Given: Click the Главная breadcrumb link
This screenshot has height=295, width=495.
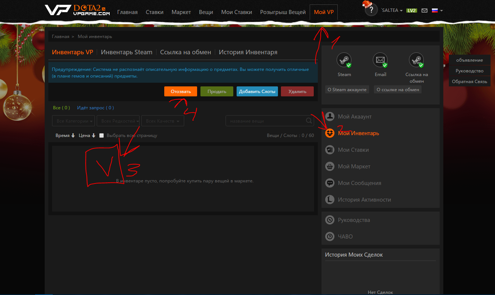Looking at the screenshot, I should 61,37.
